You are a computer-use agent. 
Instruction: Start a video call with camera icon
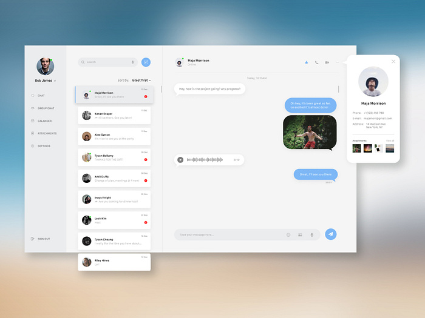pyautogui.click(x=327, y=62)
